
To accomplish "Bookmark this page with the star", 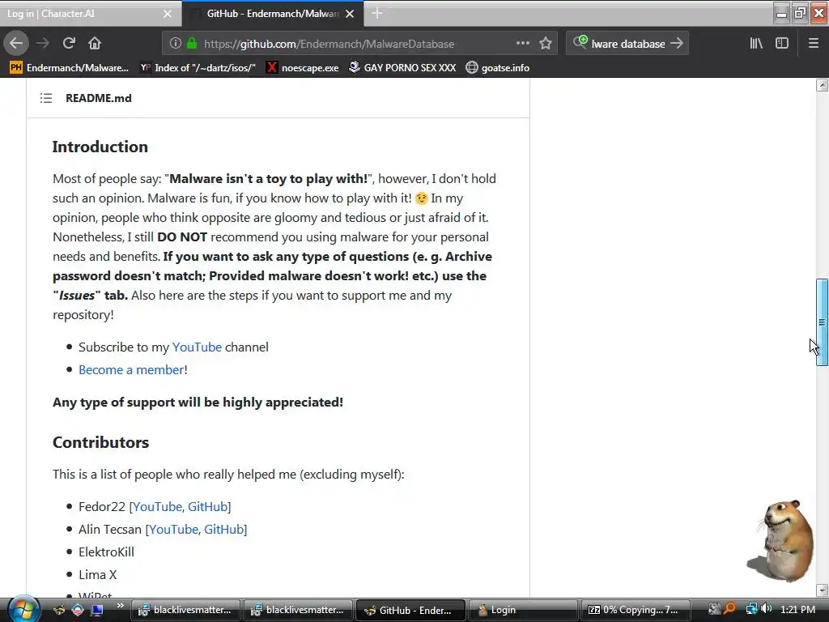I will pyautogui.click(x=546, y=44).
